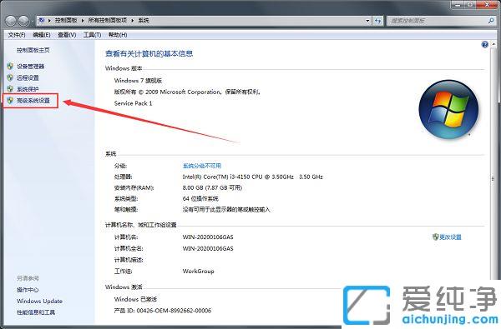
Task: Open the 查看(V) menu
Action: coord(67,35)
